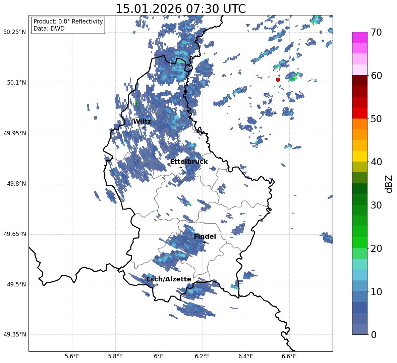Click the colorbar tick label '30'
Viewport: 397px width, 363px height.
click(x=376, y=205)
